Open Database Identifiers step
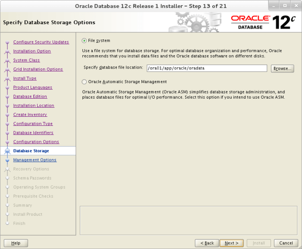The width and height of the screenshot is (302, 249). coord(33,133)
